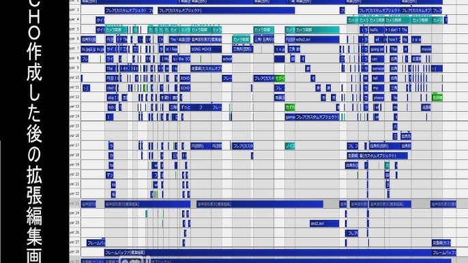This screenshot has width=468, height=263.
Task: Select the 'going on' text clip on Layer 7
Action: (377, 49)
